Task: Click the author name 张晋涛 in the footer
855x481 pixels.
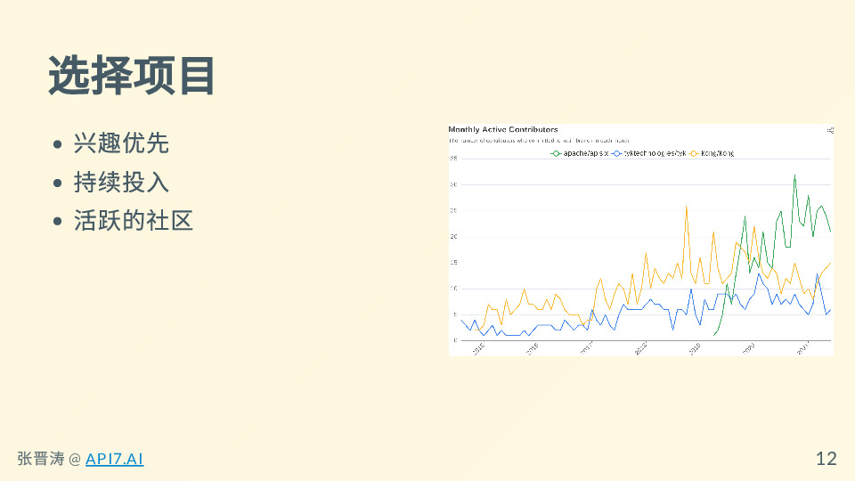Action: tap(41, 459)
